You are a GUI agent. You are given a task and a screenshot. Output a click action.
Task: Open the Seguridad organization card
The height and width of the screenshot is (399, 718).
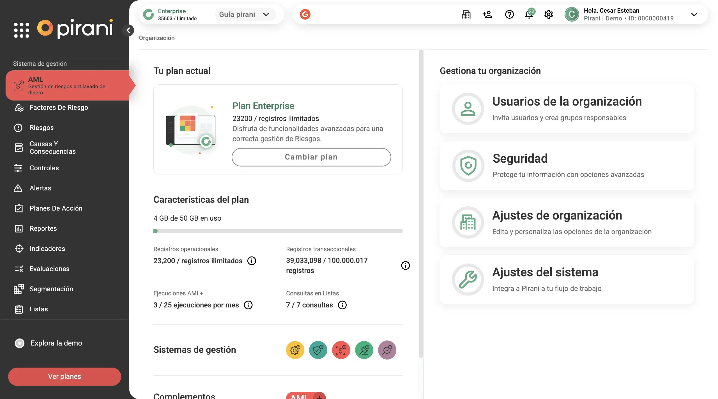point(567,166)
